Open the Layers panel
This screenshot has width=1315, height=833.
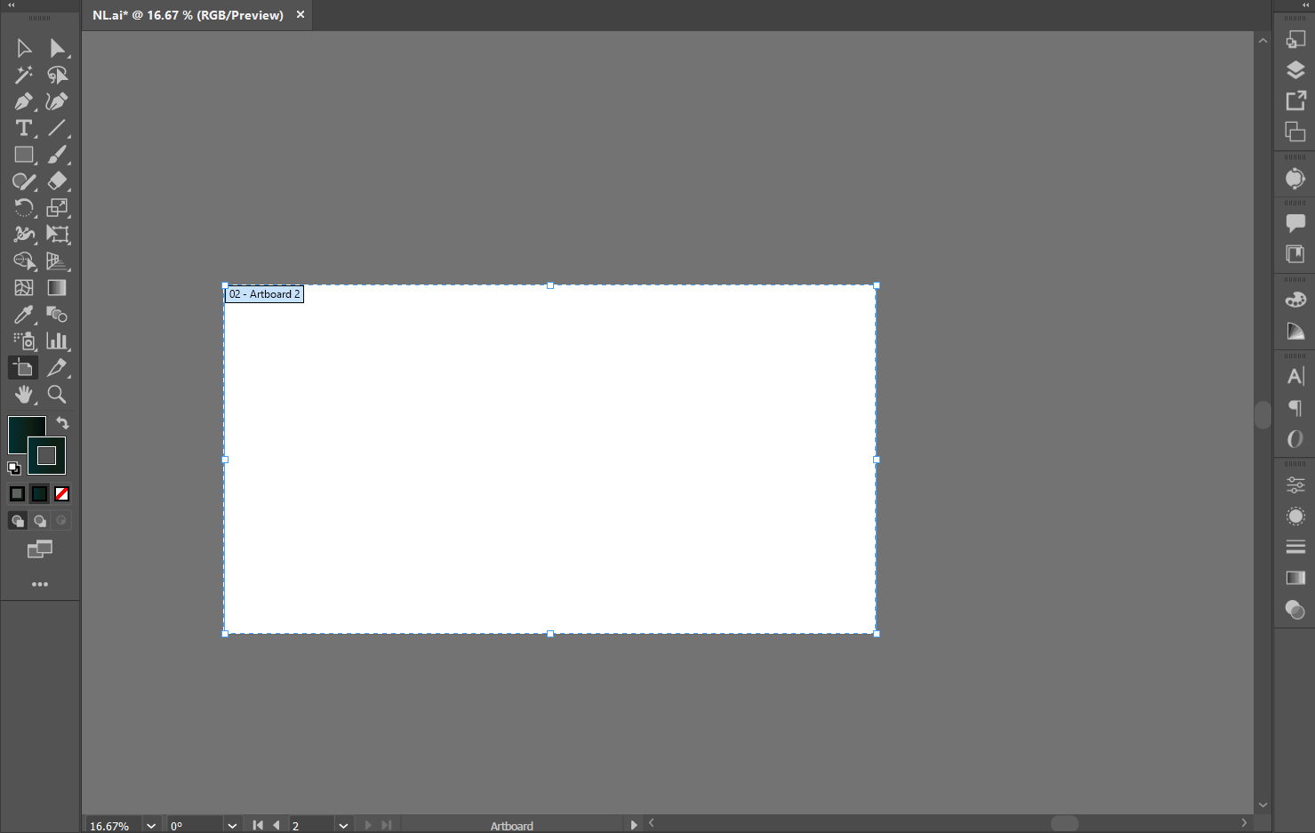(1295, 70)
